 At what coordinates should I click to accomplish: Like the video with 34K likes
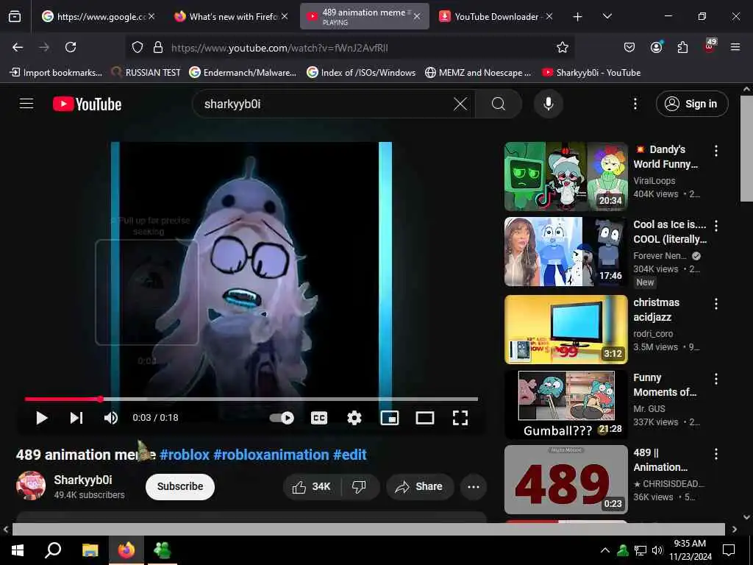pyautogui.click(x=312, y=487)
